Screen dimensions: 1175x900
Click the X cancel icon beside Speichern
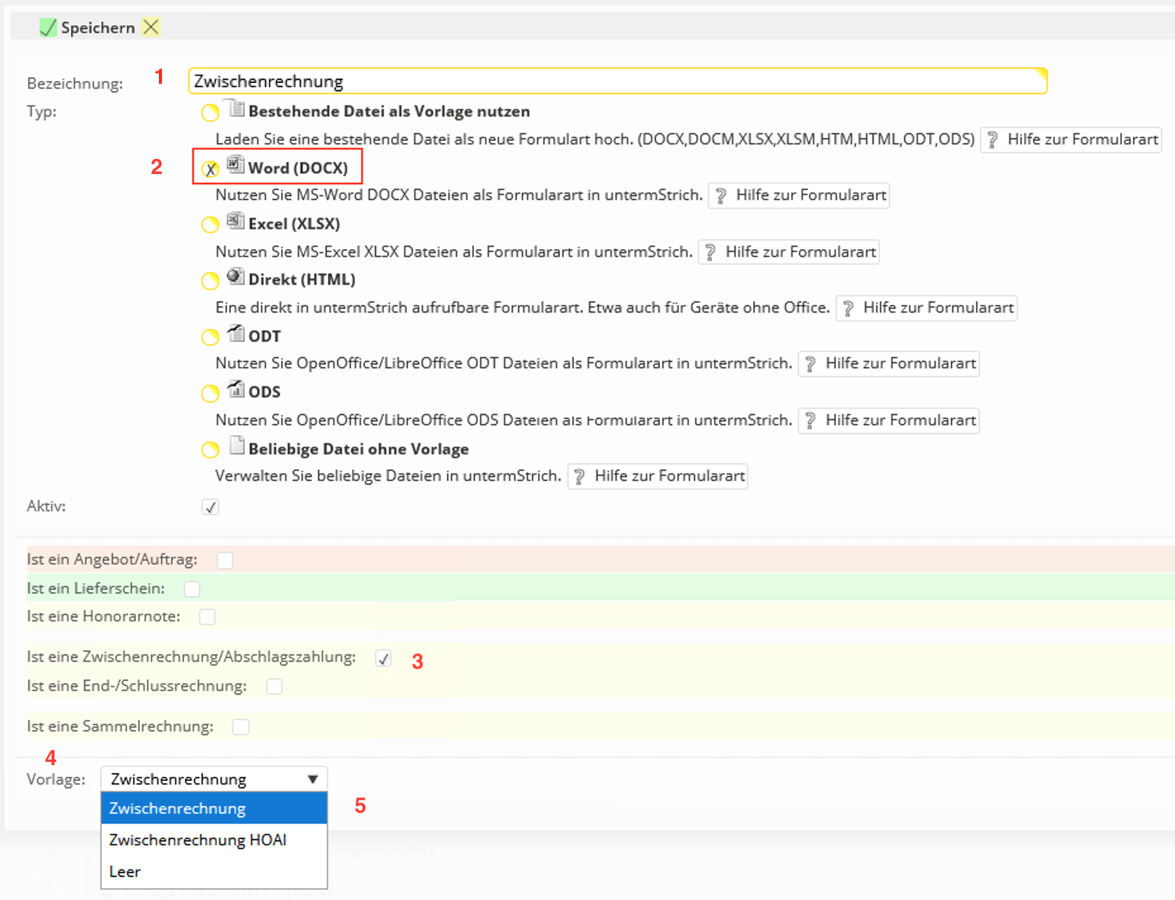[151, 27]
